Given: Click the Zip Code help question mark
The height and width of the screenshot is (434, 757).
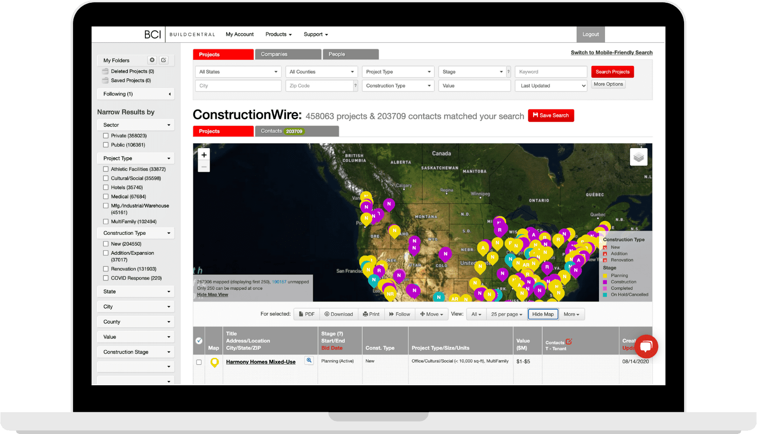Looking at the screenshot, I should point(355,86).
